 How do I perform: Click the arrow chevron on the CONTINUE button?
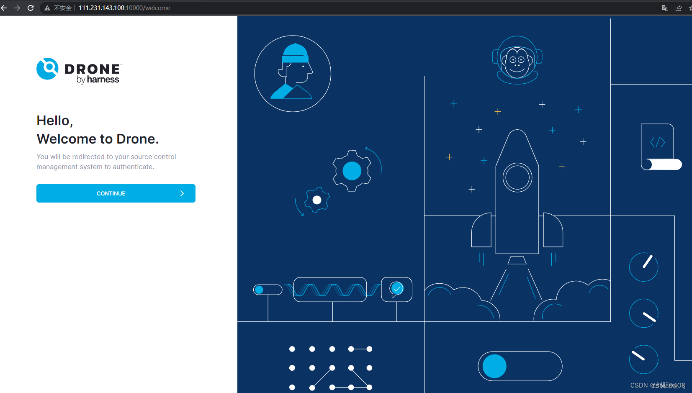[182, 193]
